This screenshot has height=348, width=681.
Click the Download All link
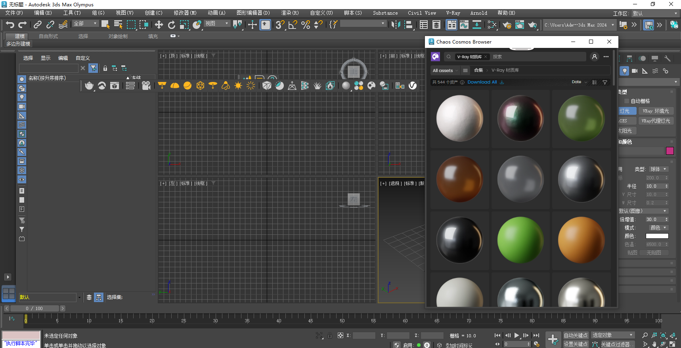(482, 82)
